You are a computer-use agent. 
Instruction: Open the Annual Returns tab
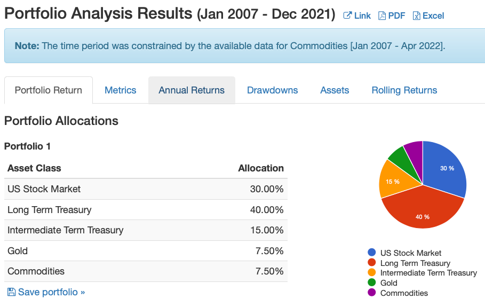(x=192, y=90)
